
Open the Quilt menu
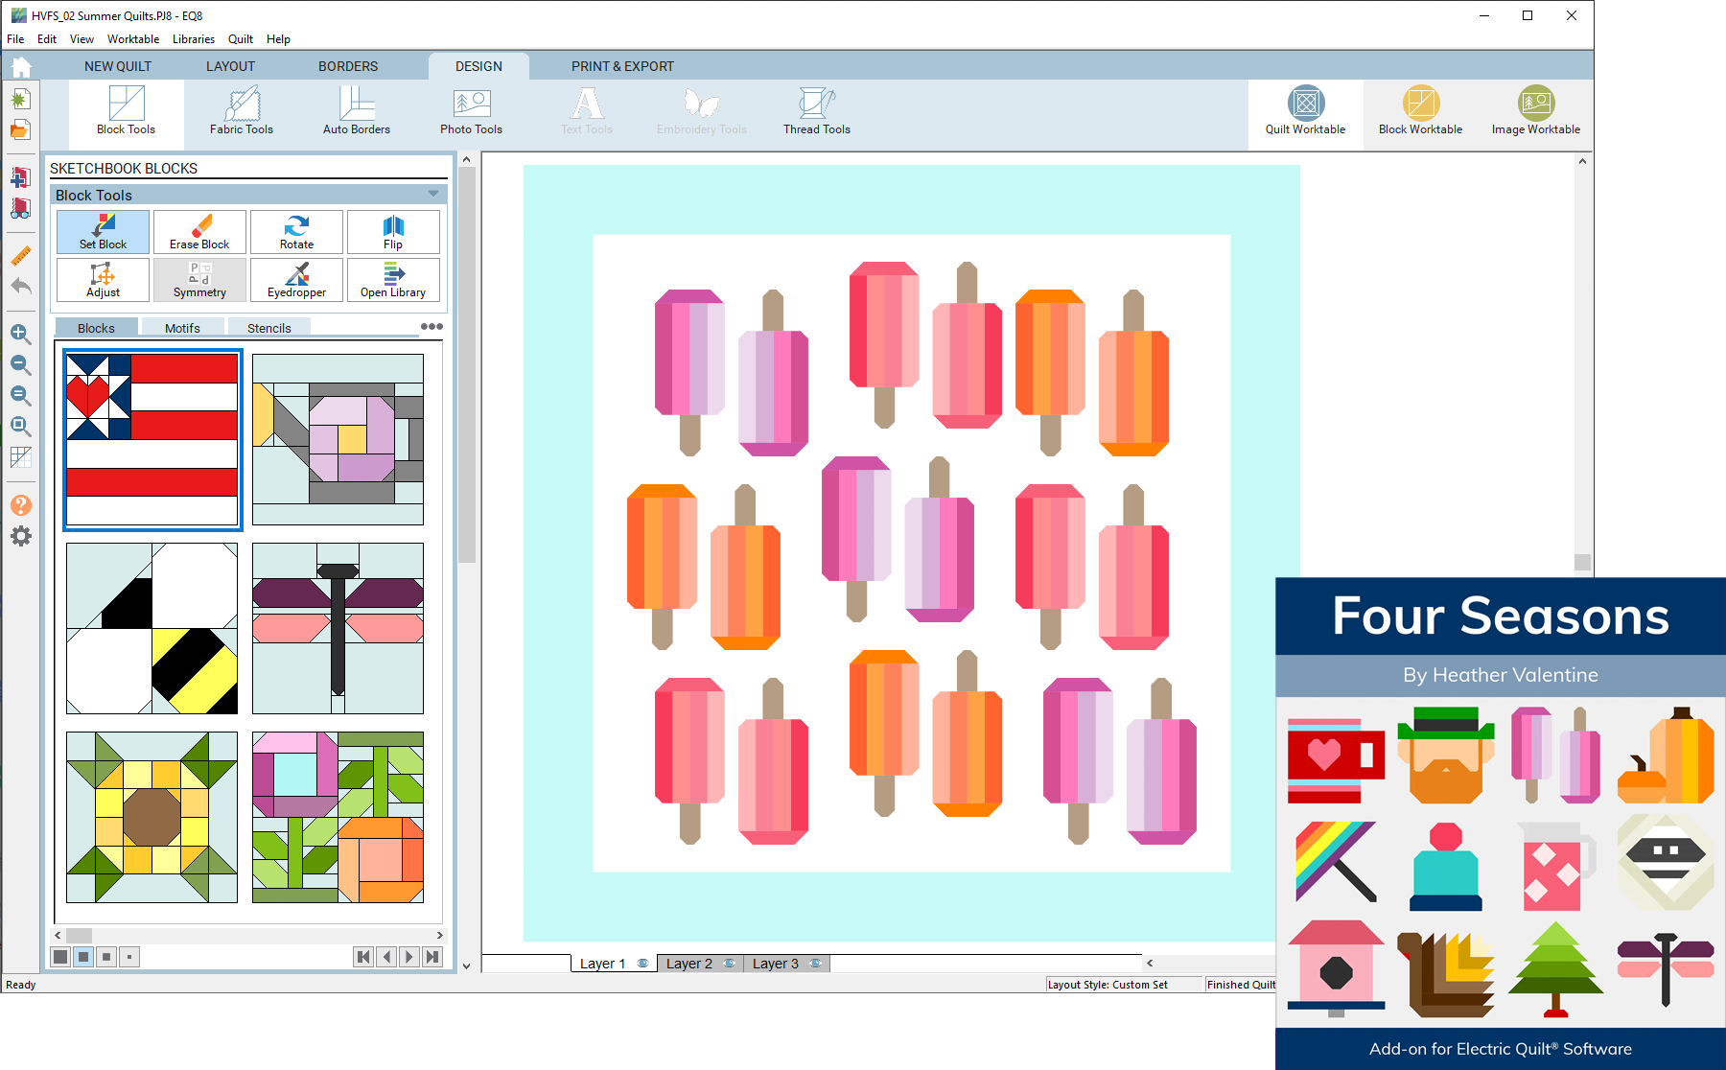coord(241,39)
